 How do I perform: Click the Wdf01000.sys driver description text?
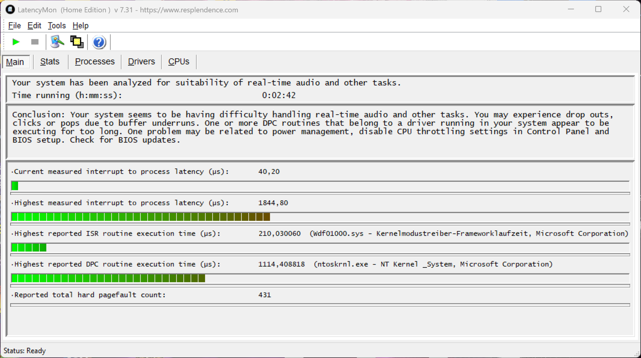pos(469,233)
